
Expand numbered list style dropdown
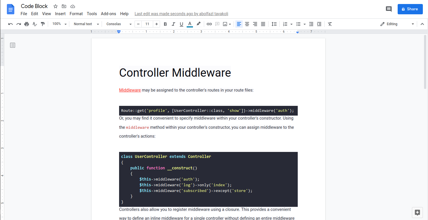(x=291, y=24)
